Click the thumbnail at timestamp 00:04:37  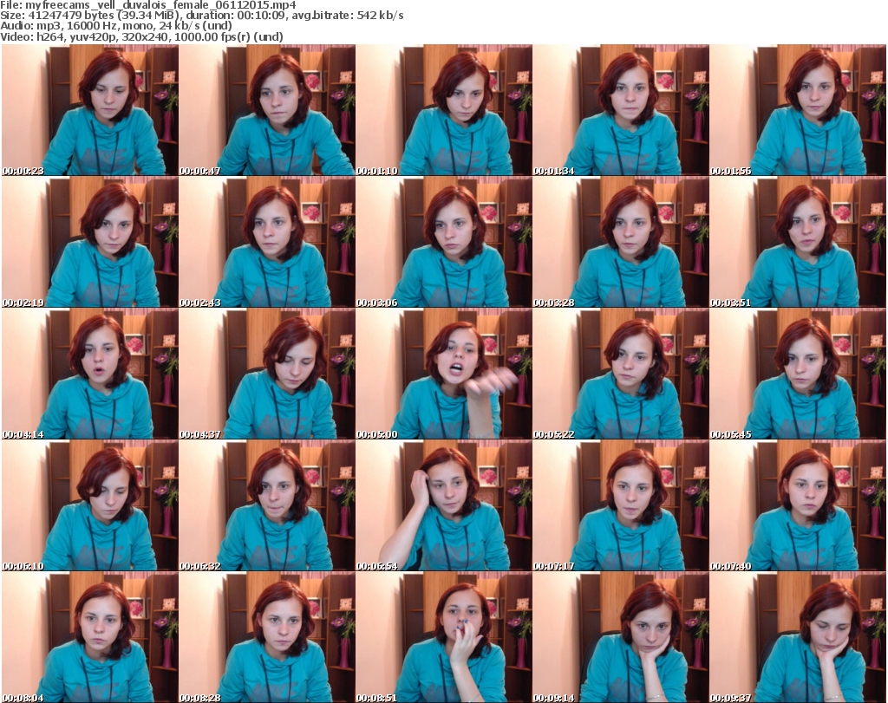click(267, 374)
